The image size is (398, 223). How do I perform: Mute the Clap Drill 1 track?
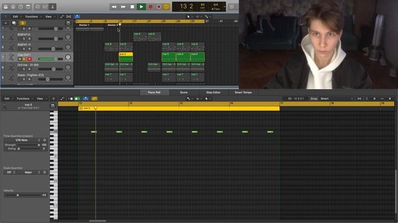tap(19, 59)
